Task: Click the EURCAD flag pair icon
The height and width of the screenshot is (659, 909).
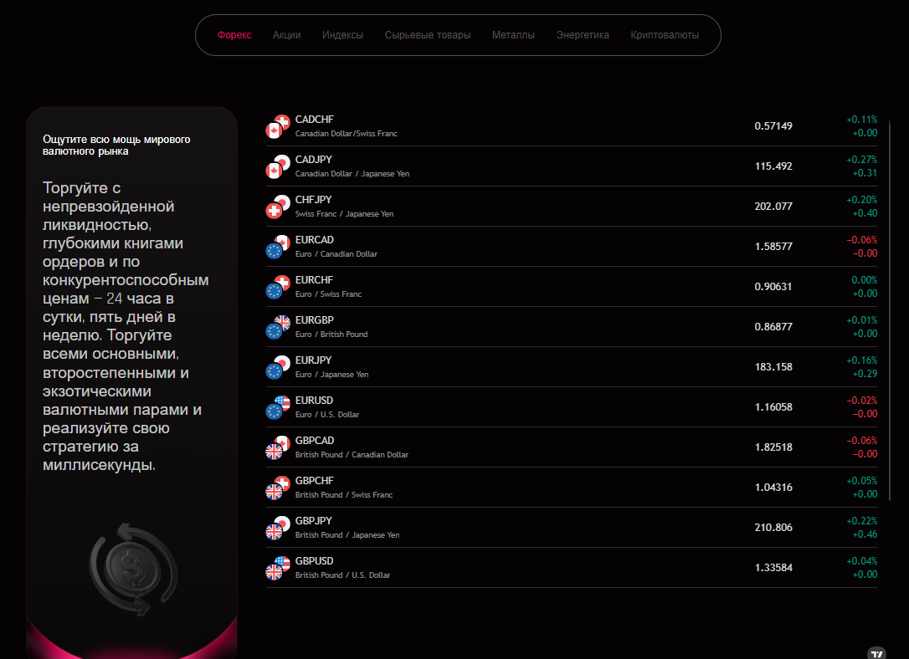Action: [x=278, y=247]
